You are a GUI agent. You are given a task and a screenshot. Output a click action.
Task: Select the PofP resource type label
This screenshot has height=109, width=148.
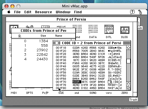[45, 93]
